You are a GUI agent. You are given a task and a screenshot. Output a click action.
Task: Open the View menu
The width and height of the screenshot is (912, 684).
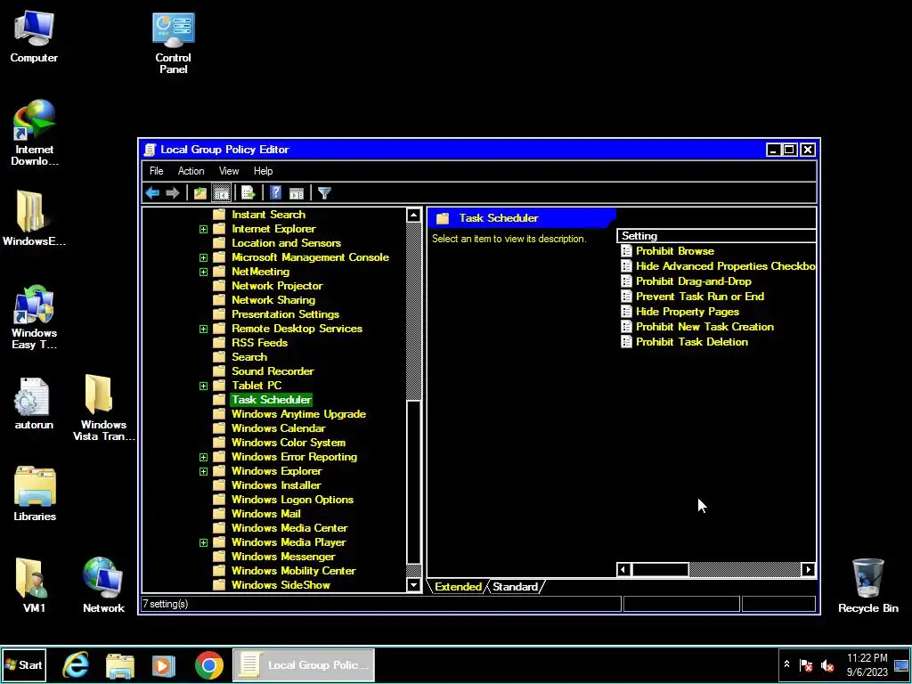pyautogui.click(x=229, y=171)
